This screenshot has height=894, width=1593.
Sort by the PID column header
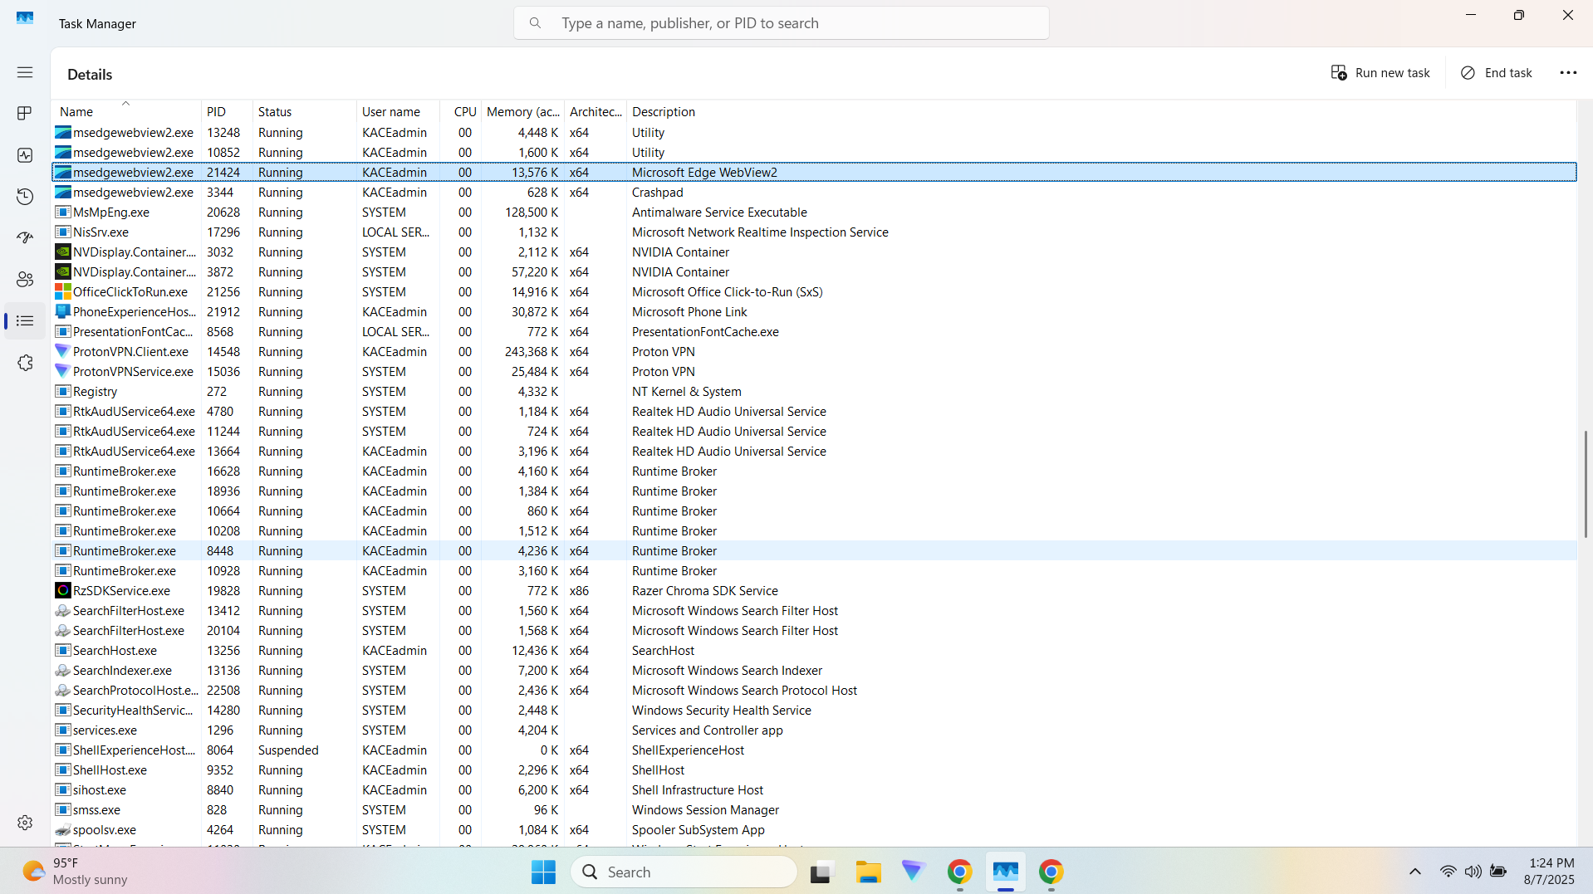[x=226, y=111]
